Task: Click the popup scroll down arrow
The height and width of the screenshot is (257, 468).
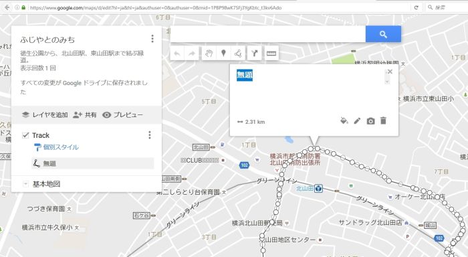Action: (x=387, y=82)
